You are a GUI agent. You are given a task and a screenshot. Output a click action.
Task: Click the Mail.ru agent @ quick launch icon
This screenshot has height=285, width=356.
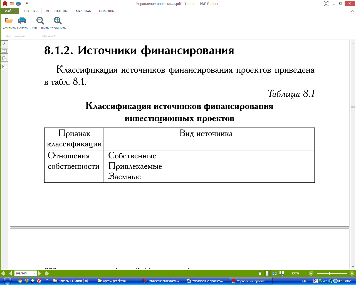(x=26, y=281)
